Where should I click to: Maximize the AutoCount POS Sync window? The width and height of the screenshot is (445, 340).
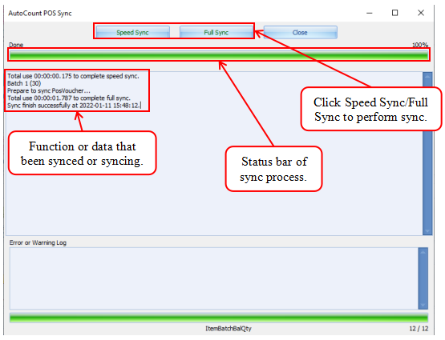pos(394,13)
